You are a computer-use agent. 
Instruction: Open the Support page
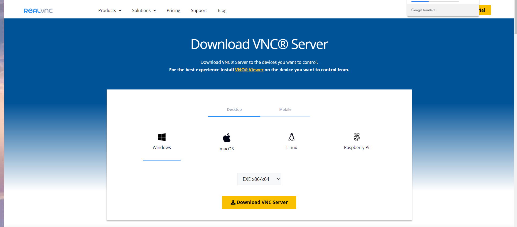coord(199,10)
